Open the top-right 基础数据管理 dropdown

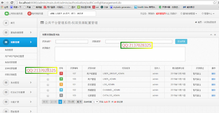(x=189, y=14)
